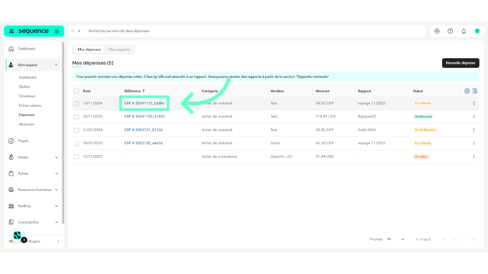
Task: Open expense EXP # 20241120_41843
Action: point(145,117)
